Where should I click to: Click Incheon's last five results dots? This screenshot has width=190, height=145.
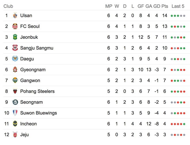point(178,124)
